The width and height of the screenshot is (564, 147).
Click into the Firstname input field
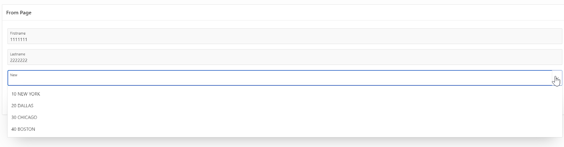pos(285,36)
